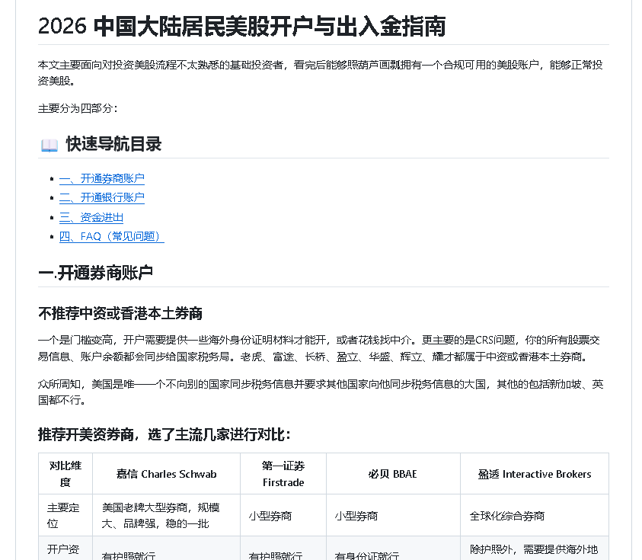This screenshot has width=642, height=560.
Task: Go to 四、FAQ（常见问题） link
Action: [x=112, y=237]
